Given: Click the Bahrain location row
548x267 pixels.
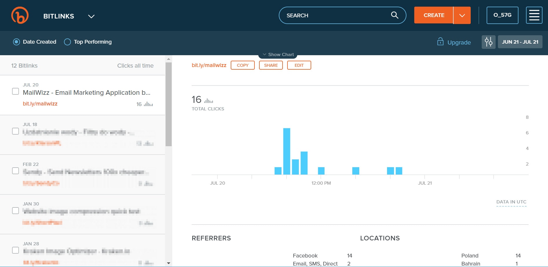Looking at the screenshot, I should [x=490, y=264].
